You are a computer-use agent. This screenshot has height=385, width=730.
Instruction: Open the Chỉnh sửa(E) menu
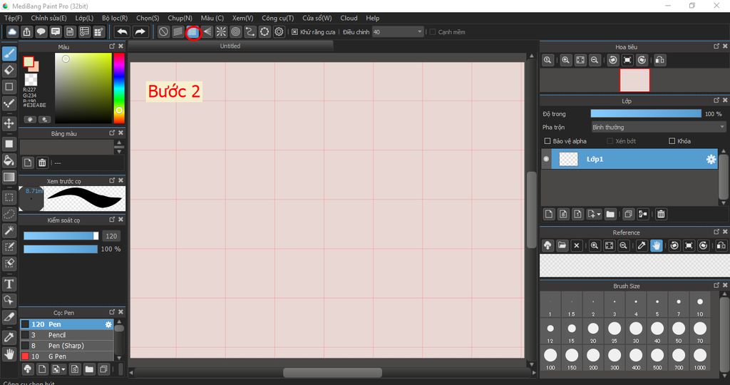(x=49, y=18)
